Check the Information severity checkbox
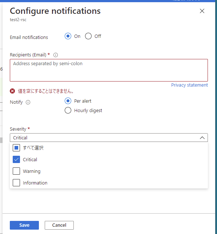The height and width of the screenshot is (234, 217). pos(16,183)
